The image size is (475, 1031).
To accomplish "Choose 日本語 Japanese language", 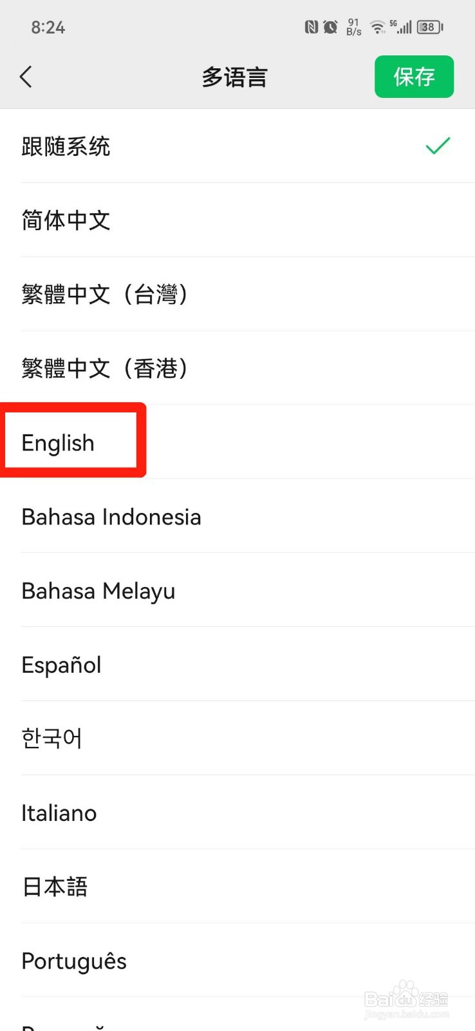I will [237, 887].
